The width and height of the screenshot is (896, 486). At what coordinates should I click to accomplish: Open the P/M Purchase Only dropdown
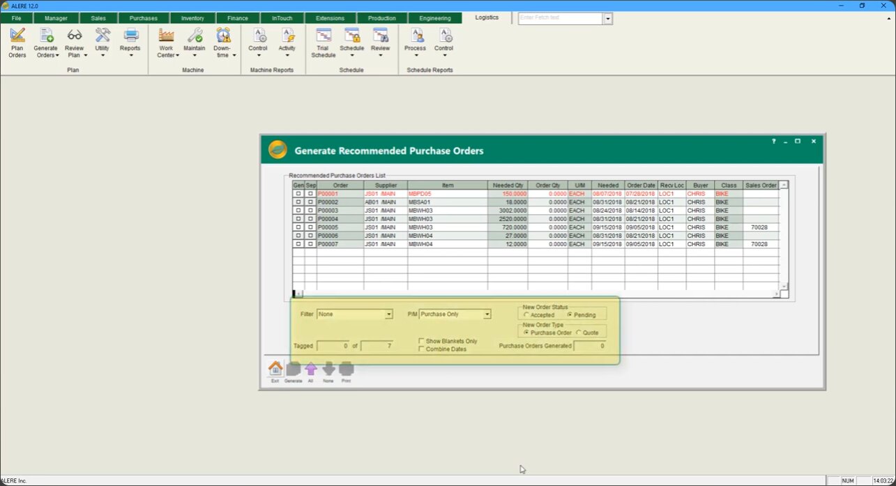tap(487, 314)
